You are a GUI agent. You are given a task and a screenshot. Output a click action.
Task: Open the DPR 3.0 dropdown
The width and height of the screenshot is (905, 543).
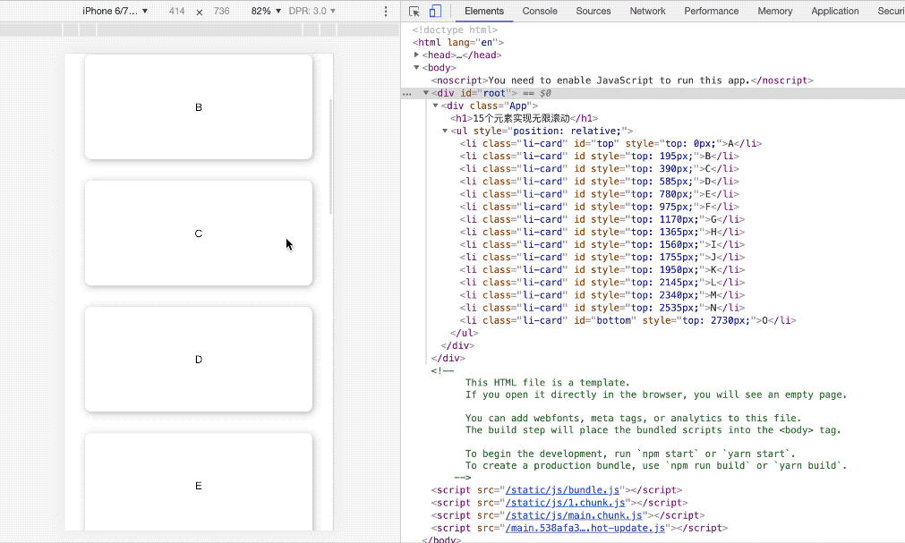312,11
